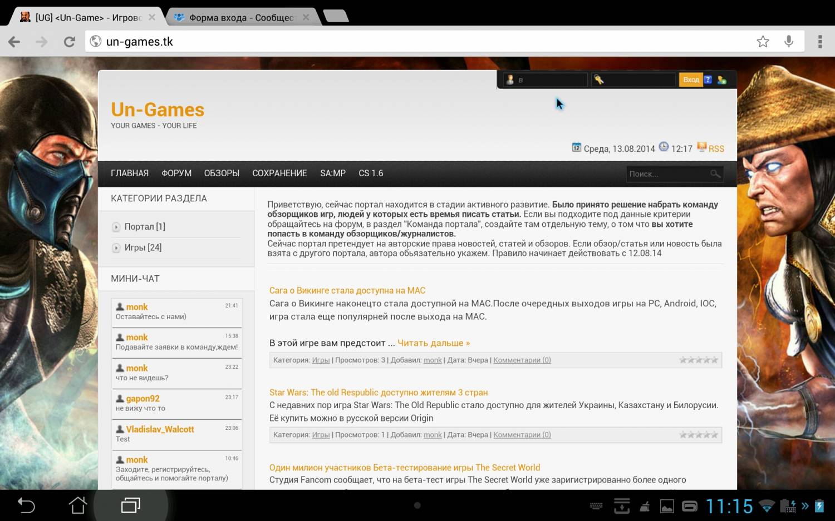The width and height of the screenshot is (835, 521).
Task: Click the Читать дальше link
Action: 433,343
